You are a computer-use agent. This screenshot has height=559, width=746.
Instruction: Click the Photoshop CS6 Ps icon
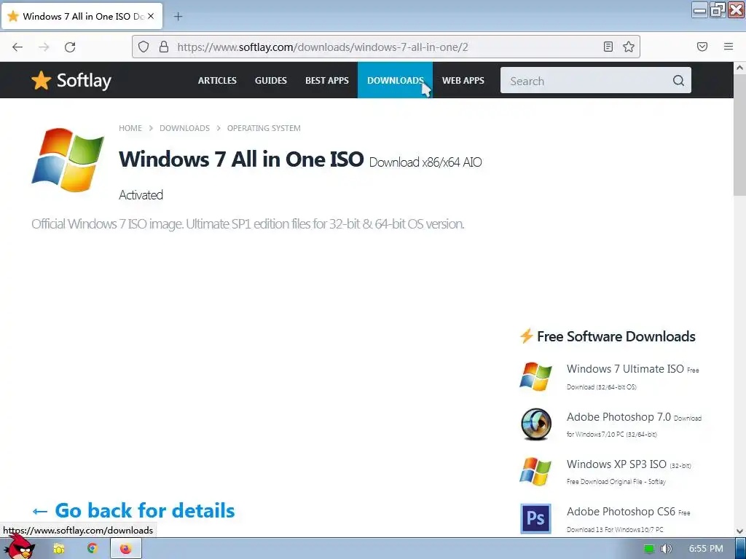pyautogui.click(x=535, y=518)
